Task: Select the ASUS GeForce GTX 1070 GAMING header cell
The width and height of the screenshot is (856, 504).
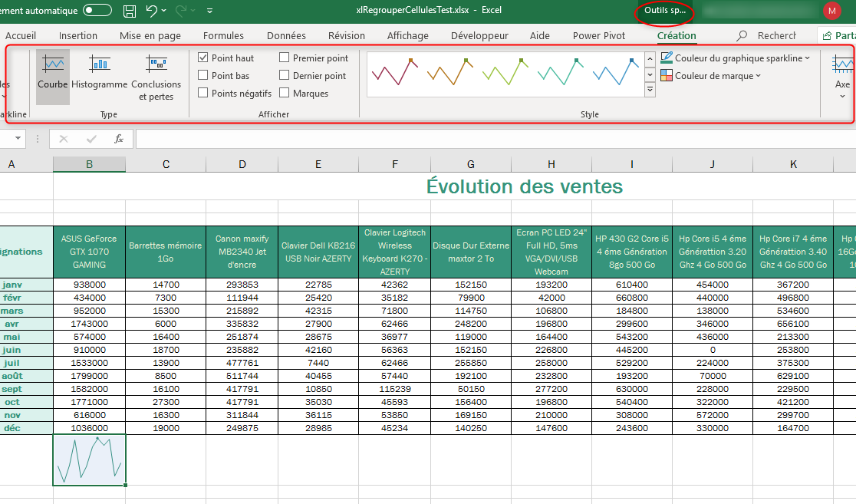Action: click(x=90, y=252)
